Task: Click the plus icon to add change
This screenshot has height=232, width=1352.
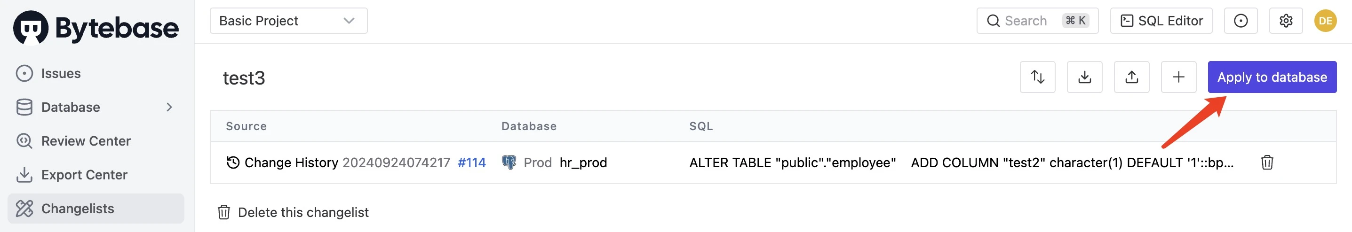Action: [1179, 77]
